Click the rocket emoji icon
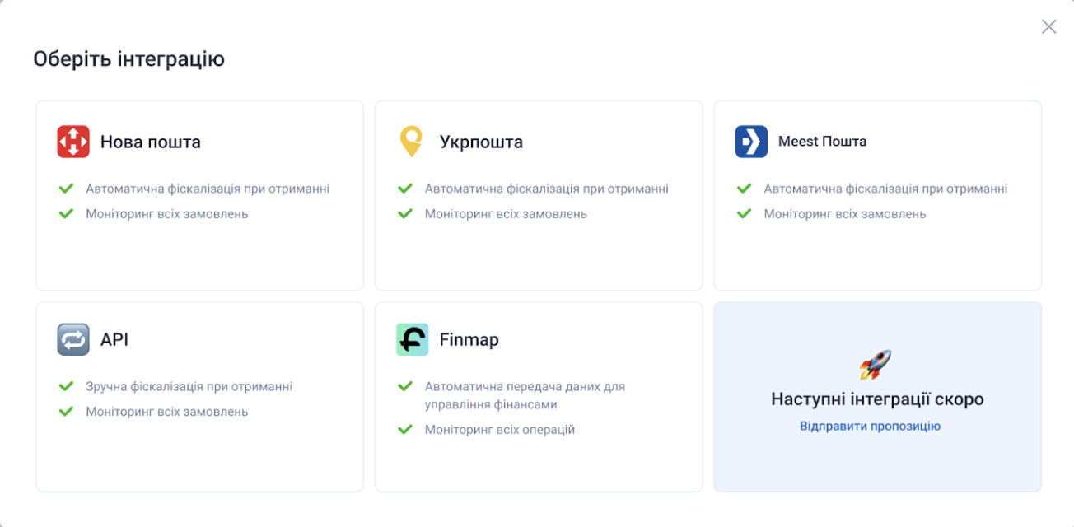The image size is (1074, 527). click(x=876, y=364)
